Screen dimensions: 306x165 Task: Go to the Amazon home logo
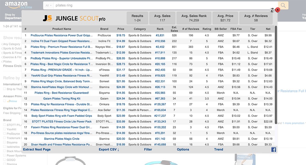pyautogui.click(x=16, y=4)
